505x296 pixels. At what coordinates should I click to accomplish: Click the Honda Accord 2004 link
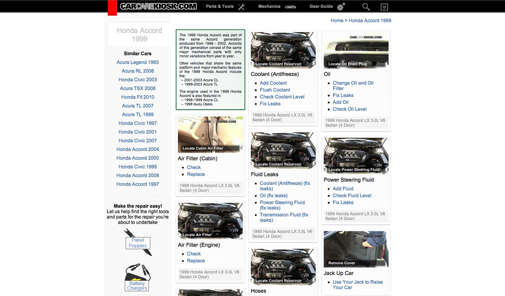click(138, 149)
